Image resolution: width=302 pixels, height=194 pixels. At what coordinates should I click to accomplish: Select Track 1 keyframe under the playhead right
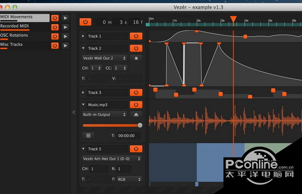click(x=245, y=36)
